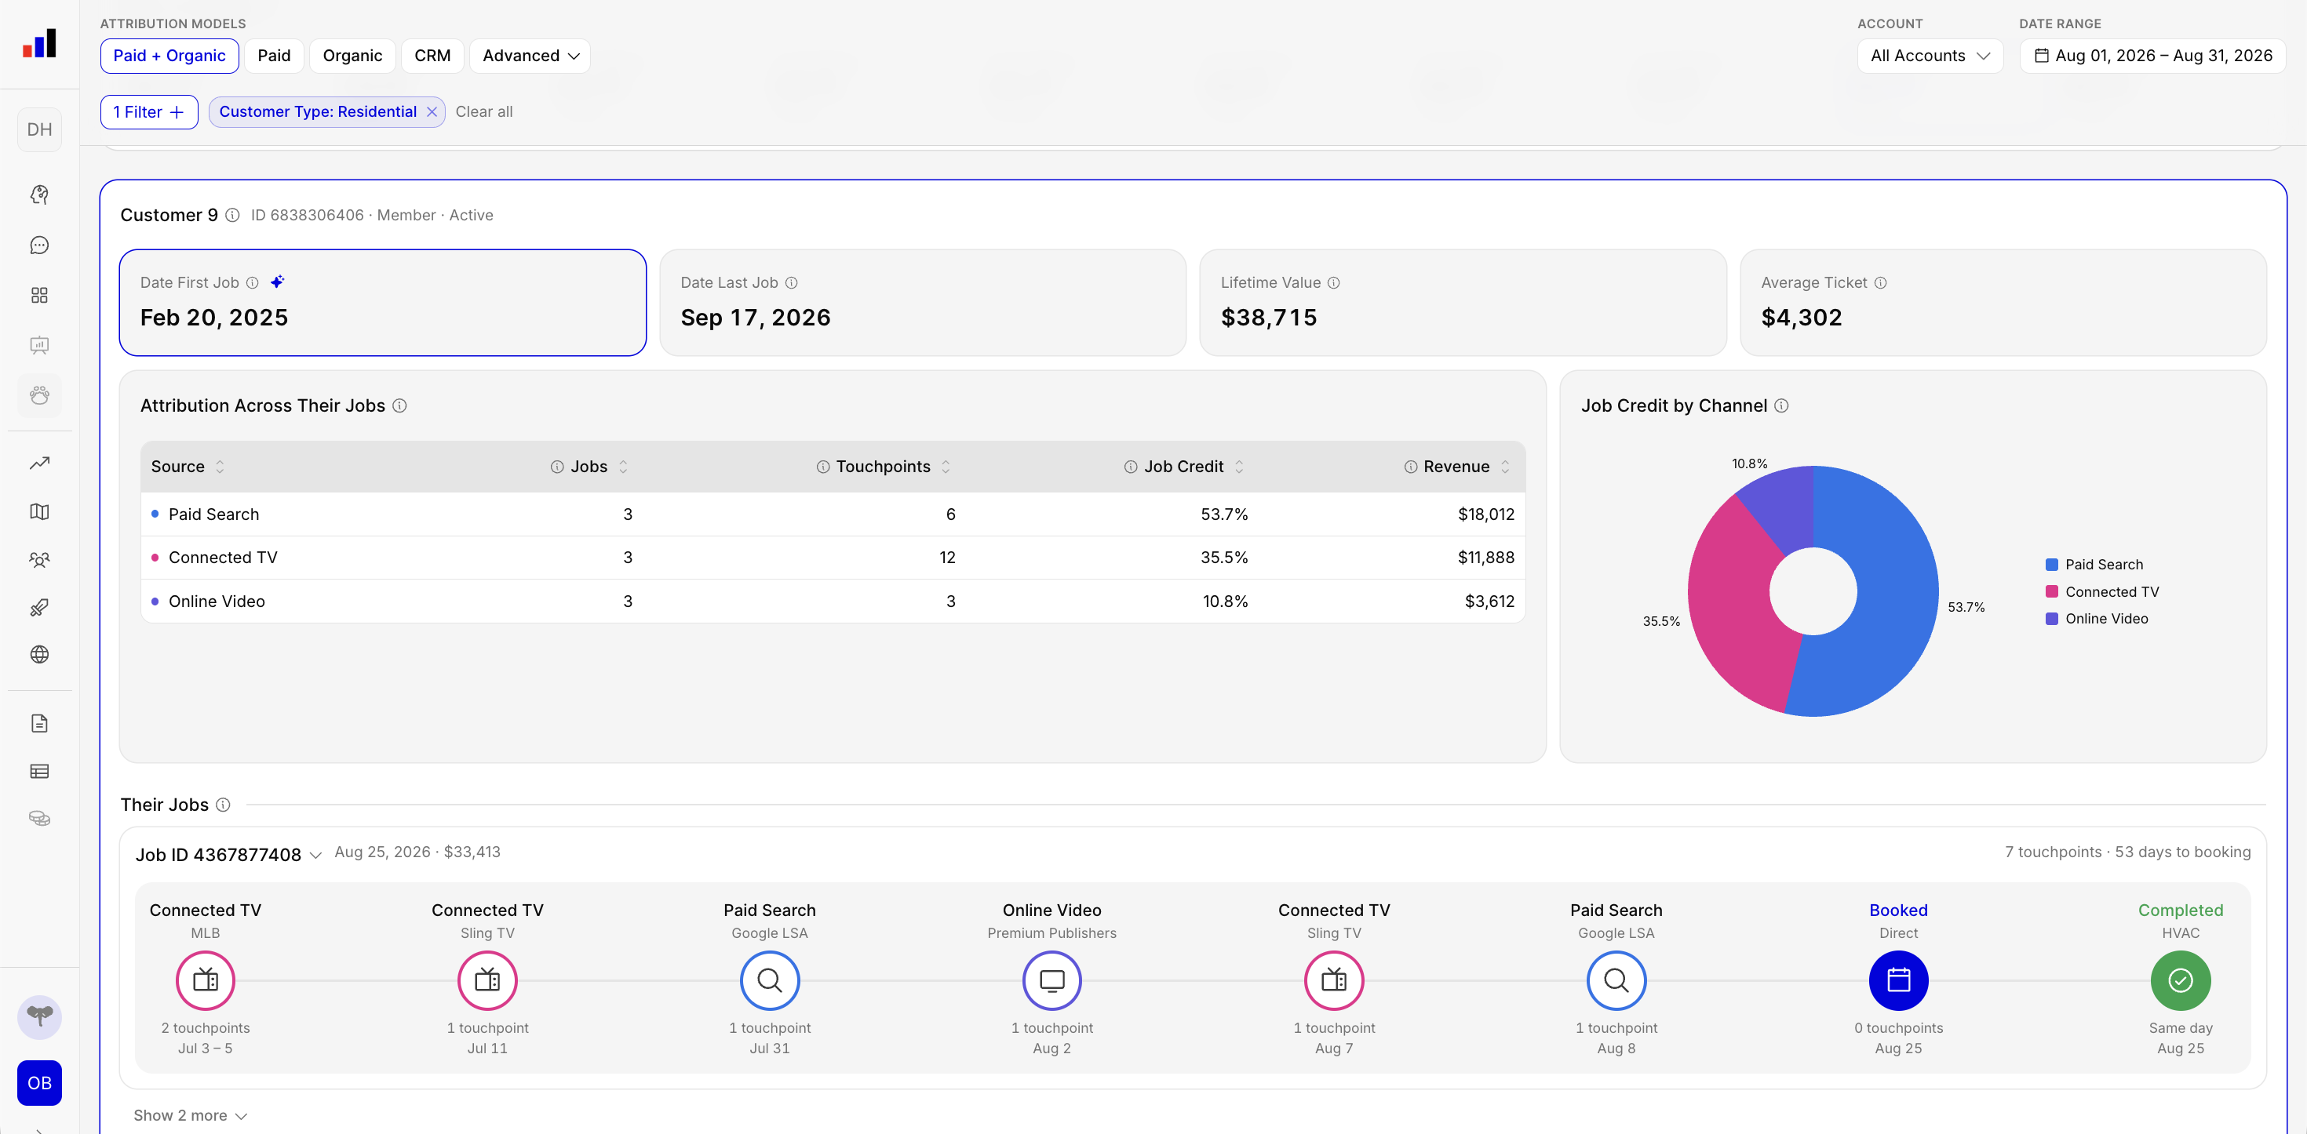Click the Connected TV table row

click(x=832, y=558)
